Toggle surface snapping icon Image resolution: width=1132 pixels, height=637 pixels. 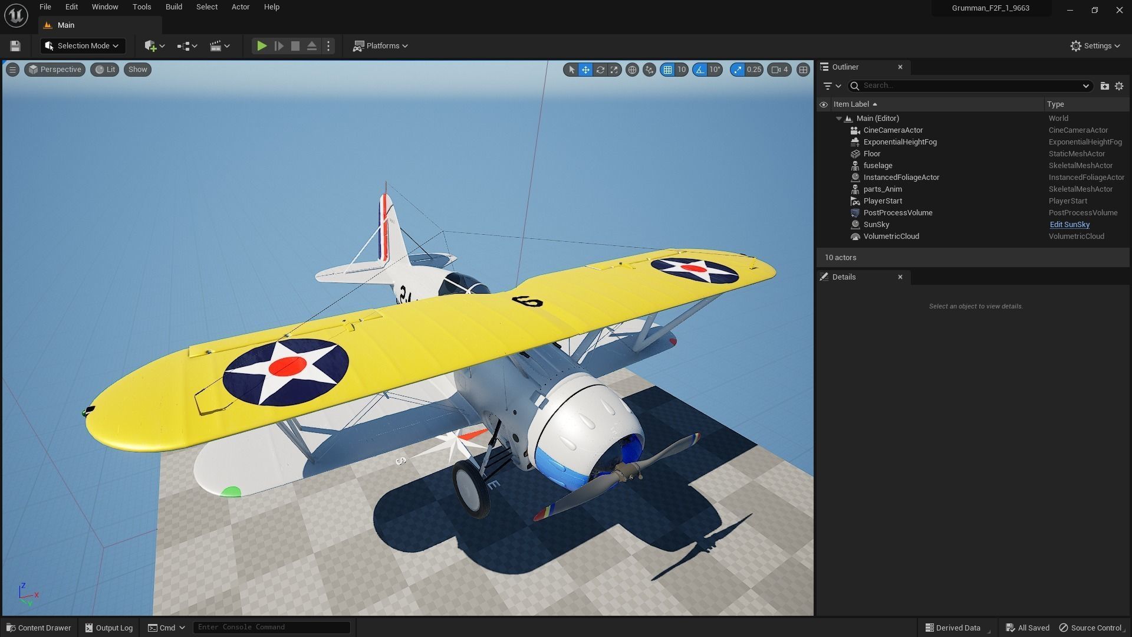649,70
